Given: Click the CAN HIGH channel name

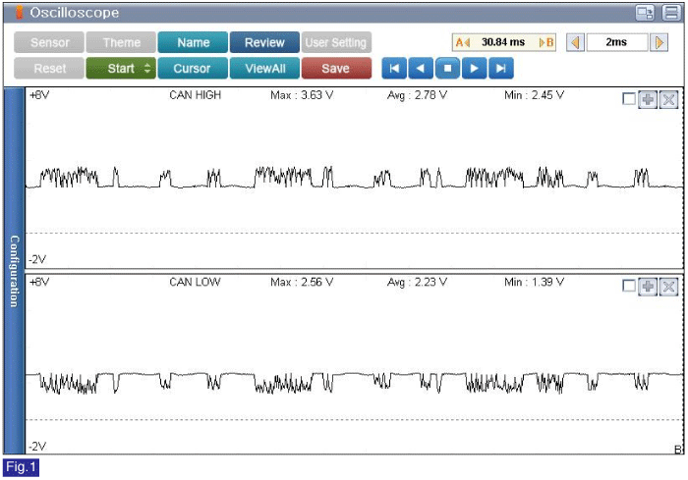Looking at the screenshot, I should pyautogui.click(x=195, y=95).
